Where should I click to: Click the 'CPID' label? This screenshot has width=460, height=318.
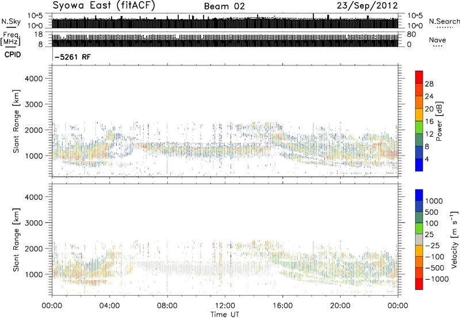tap(13, 55)
